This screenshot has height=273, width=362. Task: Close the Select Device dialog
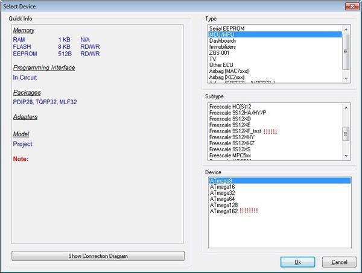point(349,6)
